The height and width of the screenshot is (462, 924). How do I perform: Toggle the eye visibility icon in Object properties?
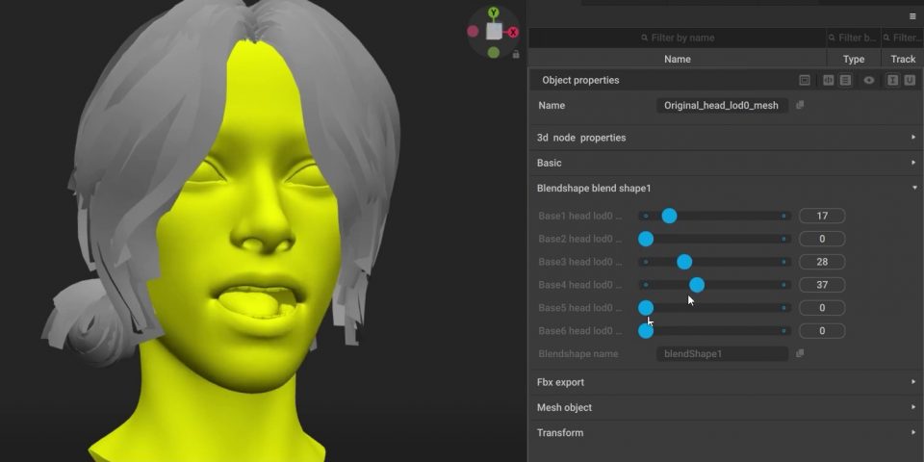point(869,81)
